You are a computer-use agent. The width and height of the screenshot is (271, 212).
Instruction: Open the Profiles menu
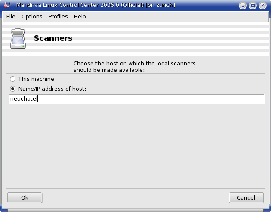(x=58, y=17)
